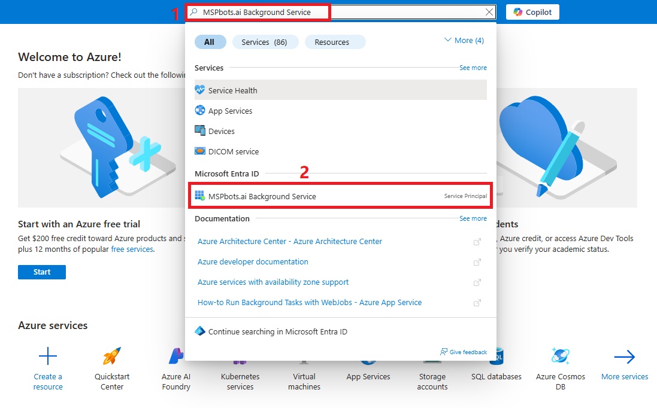657x408 pixels.
Task: Open DICOM service result
Action: click(233, 151)
